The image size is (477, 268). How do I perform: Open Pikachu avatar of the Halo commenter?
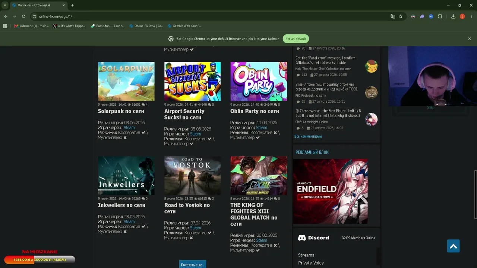pyautogui.click(x=372, y=66)
